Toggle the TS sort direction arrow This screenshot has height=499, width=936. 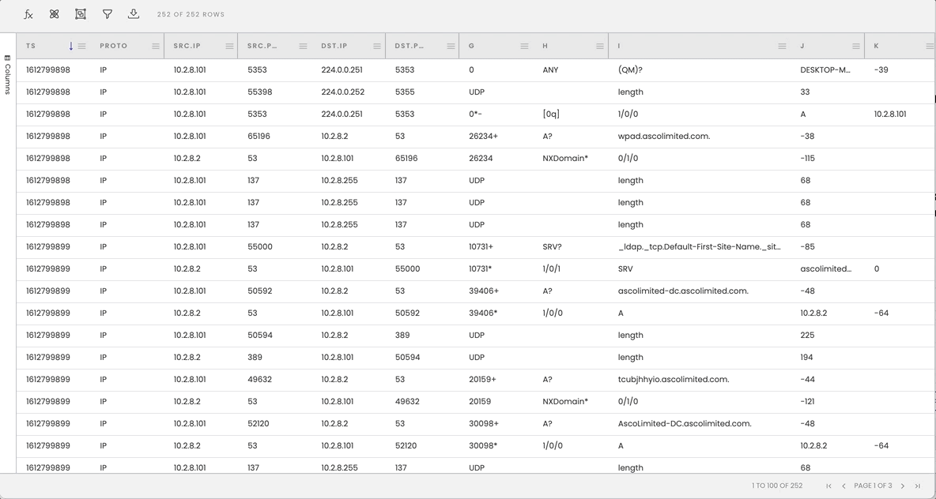pyautogui.click(x=71, y=46)
